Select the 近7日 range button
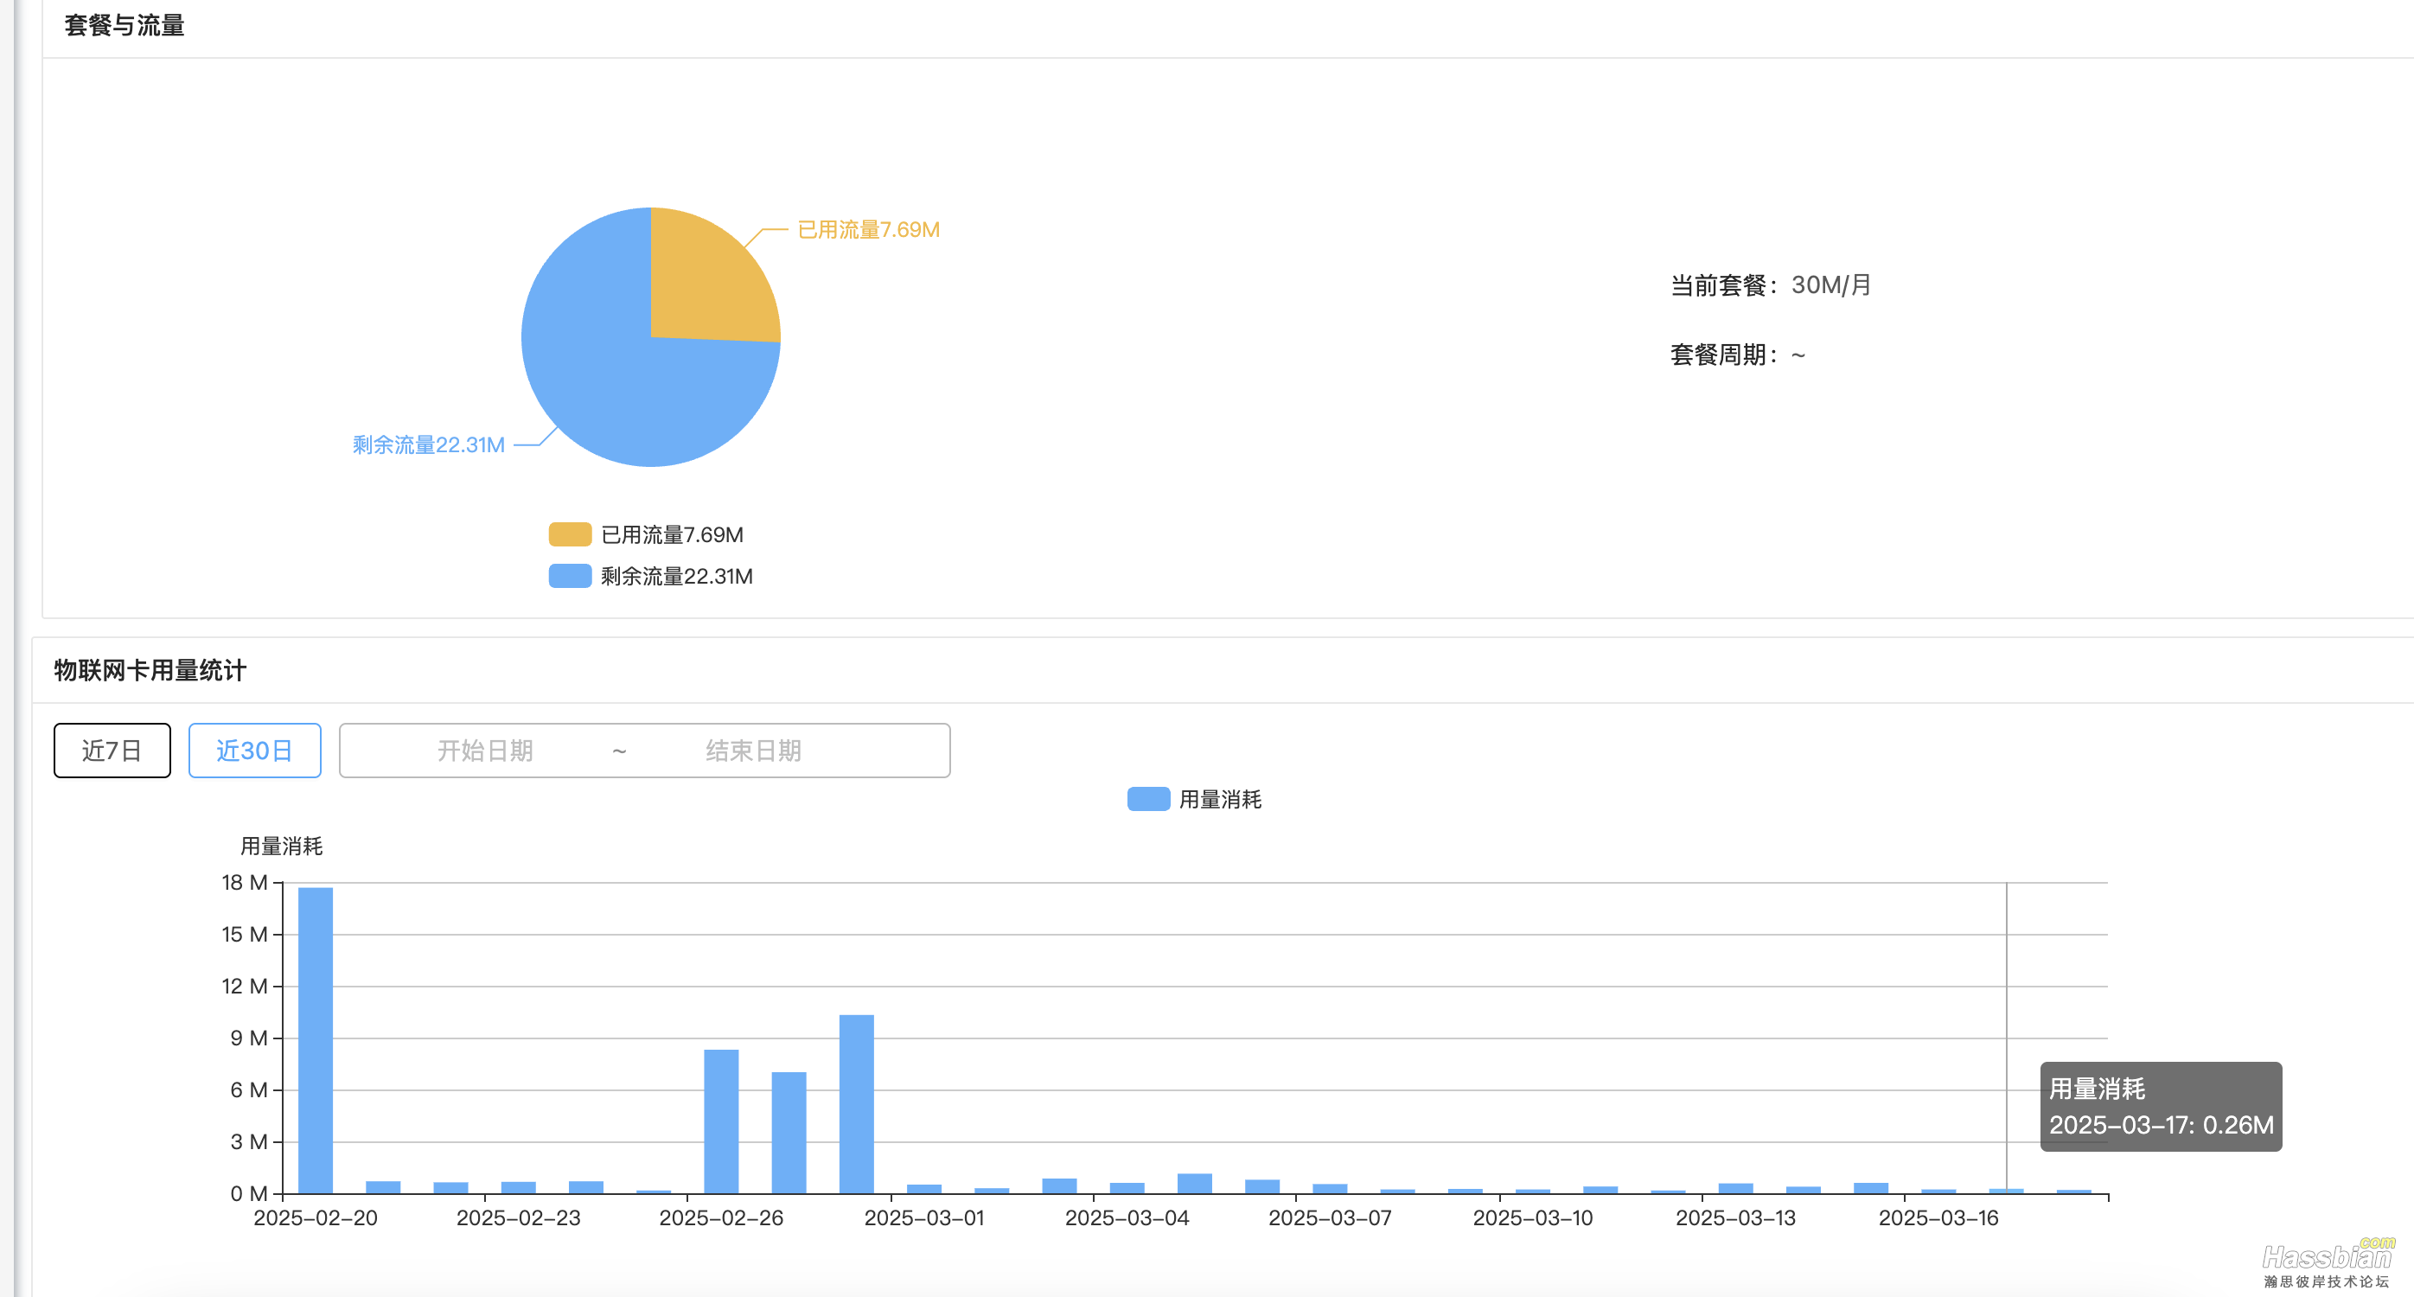Image resolution: width=2414 pixels, height=1297 pixels. tap(112, 750)
